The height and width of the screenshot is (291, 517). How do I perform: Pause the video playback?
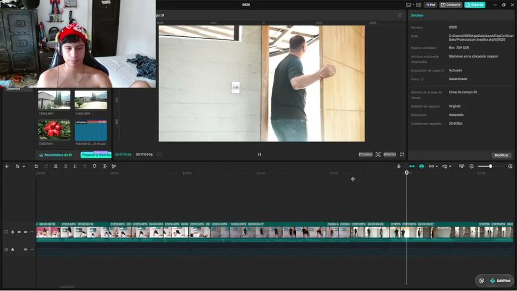point(259,154)
